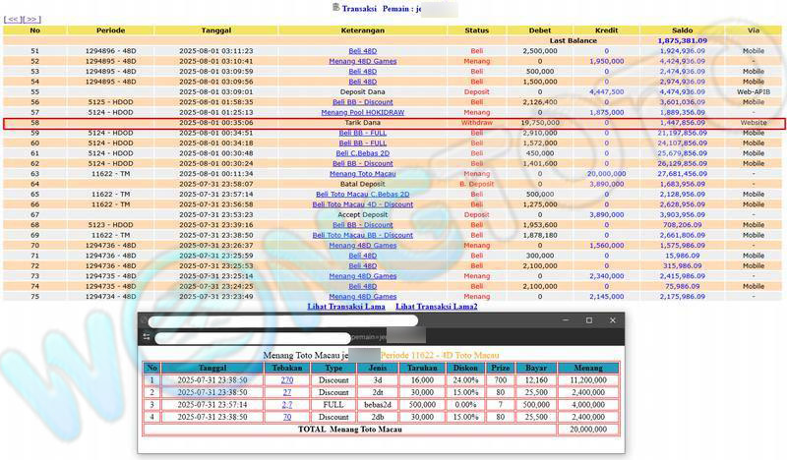Click Last Balance value 1,875,381.09

pyautogui.click(x=682, y=40)
